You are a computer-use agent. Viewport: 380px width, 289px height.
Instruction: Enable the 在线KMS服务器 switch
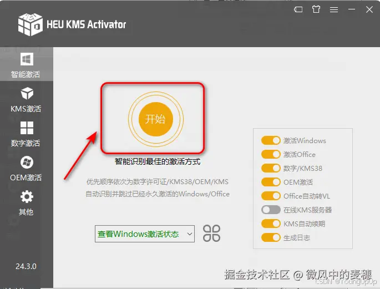pyautogui.click(x=271, y=210)
